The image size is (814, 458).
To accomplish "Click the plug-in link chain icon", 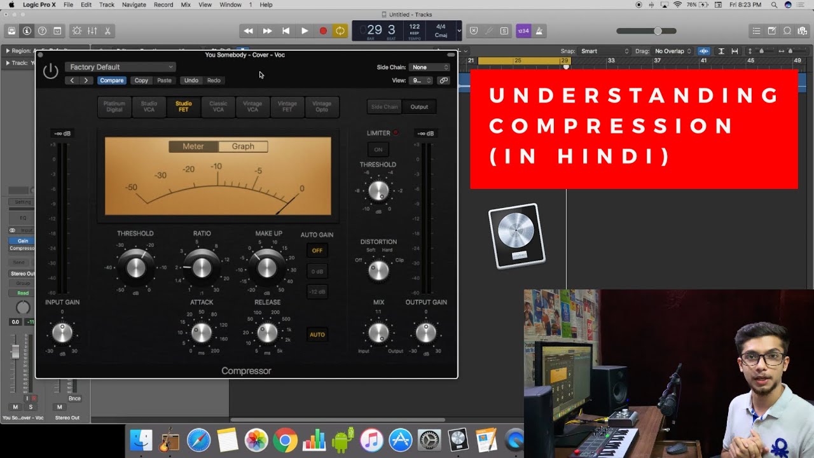I will [444, 80].
